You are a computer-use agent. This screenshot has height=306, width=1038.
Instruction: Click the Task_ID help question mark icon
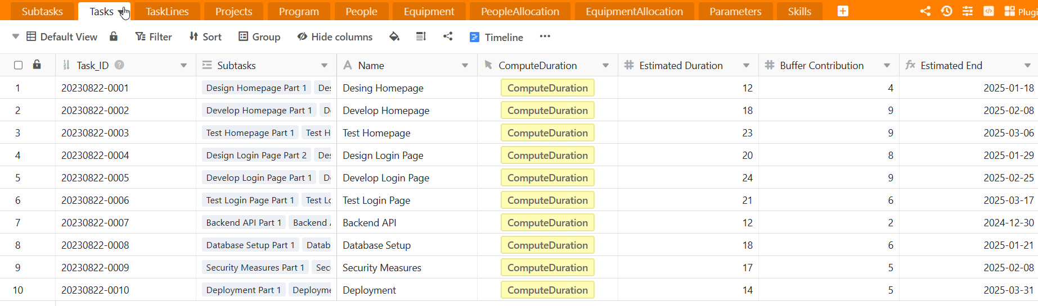click(x=119, y=65)
